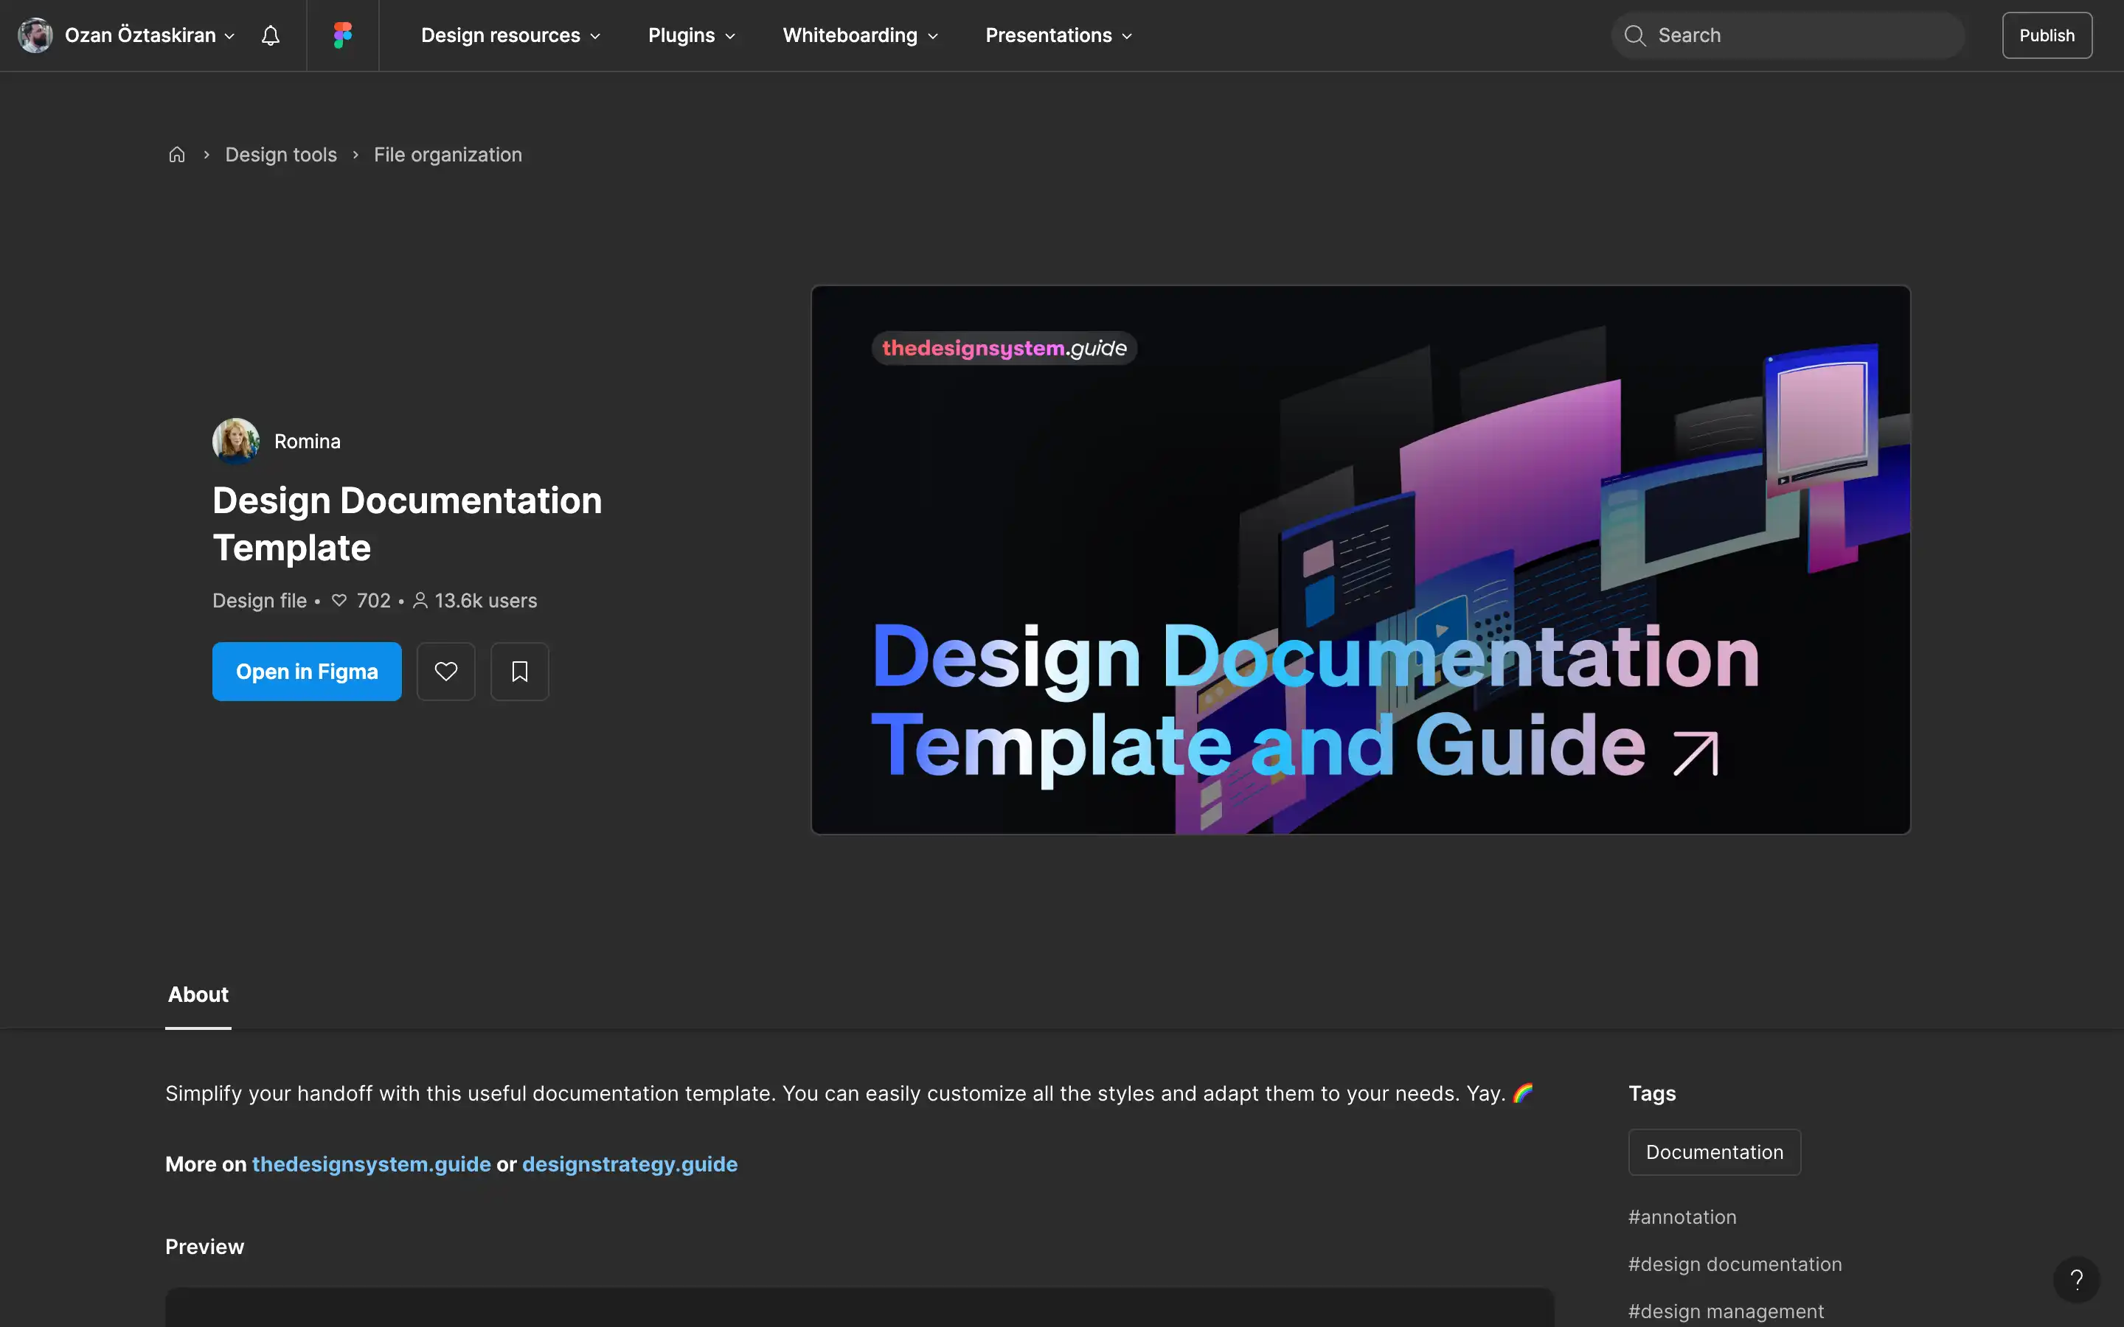Viewport: 2124px width, 1327px height.
Task: Open the Design resources menu
Action: 511,35
